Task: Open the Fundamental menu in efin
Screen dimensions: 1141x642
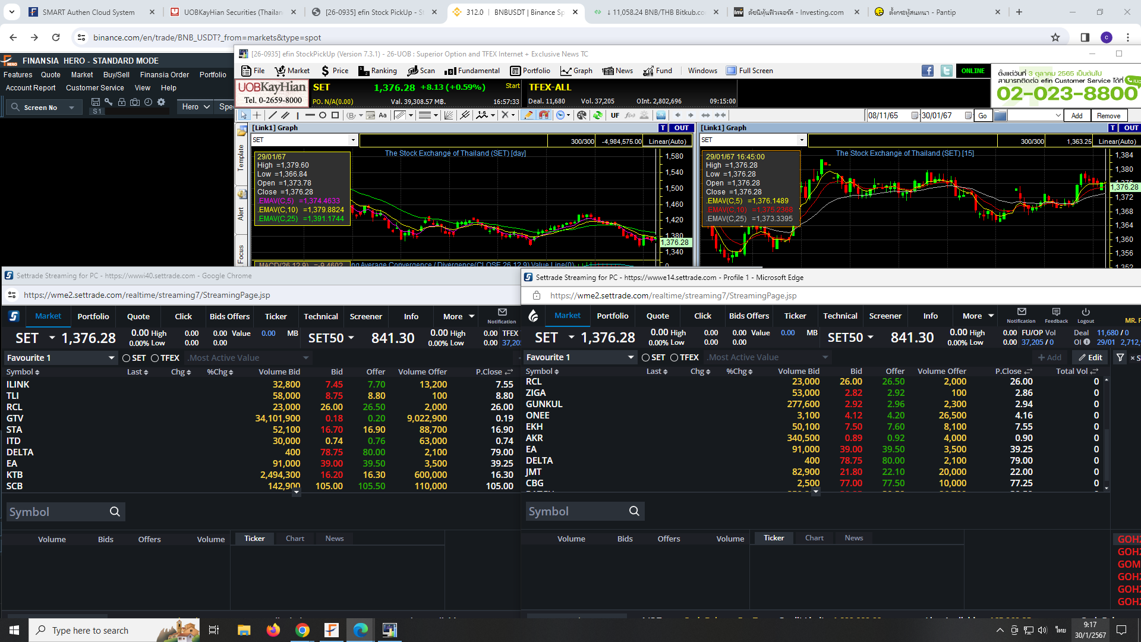Action: (x=472, y=71)
